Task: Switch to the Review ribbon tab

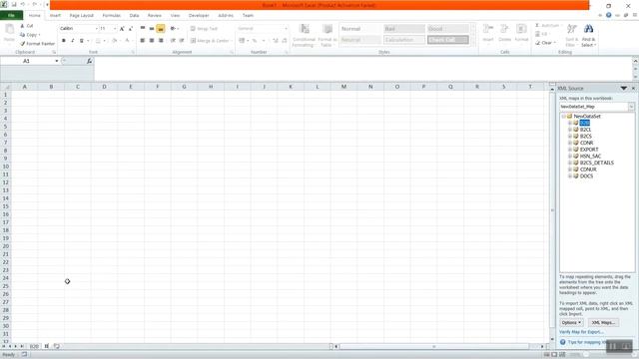Action: coord(155,16)
